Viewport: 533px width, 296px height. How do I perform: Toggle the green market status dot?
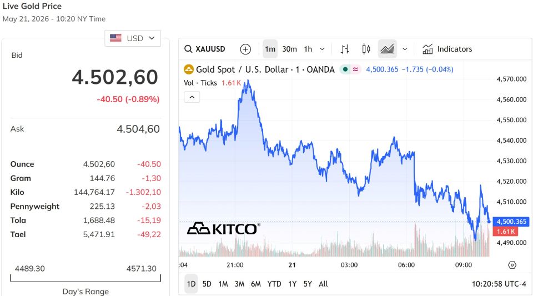(345, 69)
